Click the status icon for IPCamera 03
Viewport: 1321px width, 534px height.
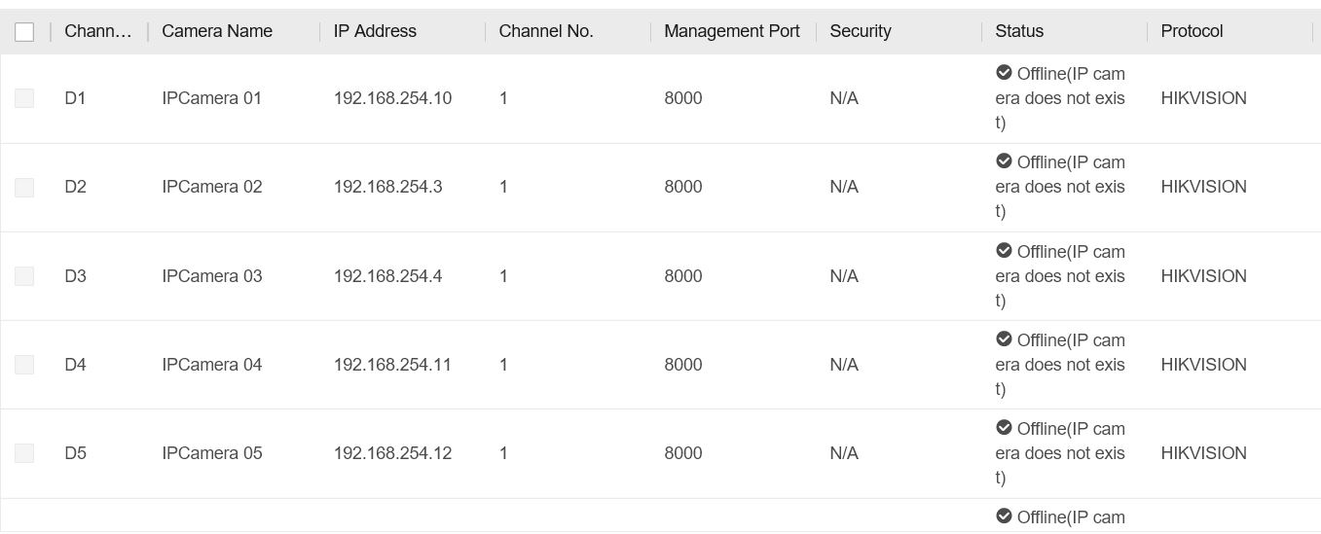coord(1004,251)
